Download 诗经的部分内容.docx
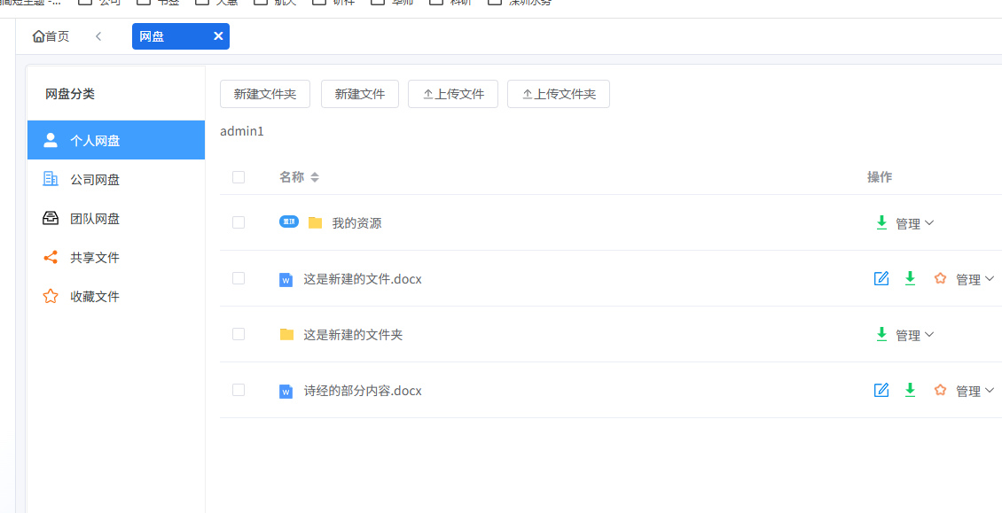This screenshot has height=513, width=1002. pos(910,390)
